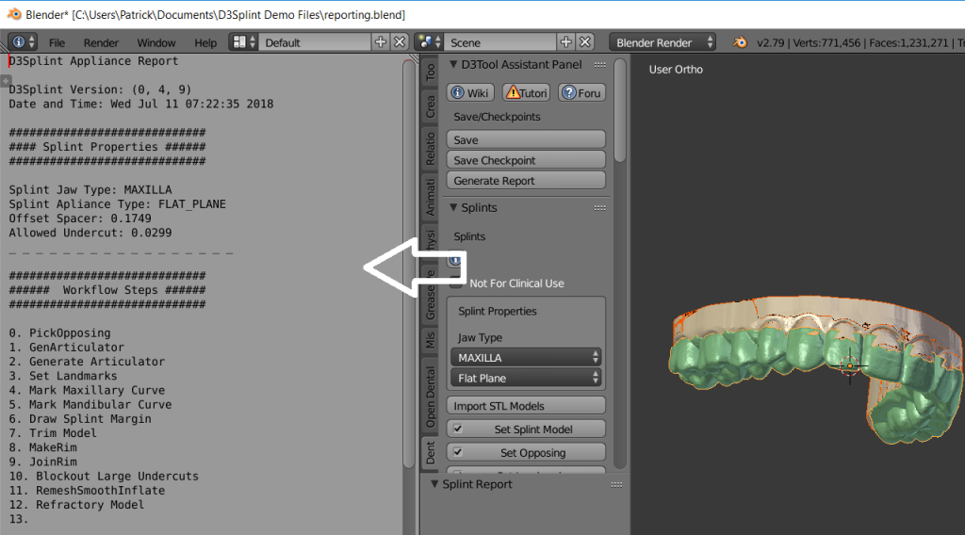Collapse the Splint Report panel
This screenshot has width=965, height=535.
coord(434,484)
